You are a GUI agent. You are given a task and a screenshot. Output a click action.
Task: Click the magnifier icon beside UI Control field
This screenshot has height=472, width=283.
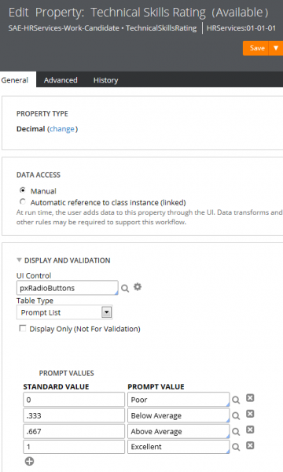pyautogui.click(x=125, y=289)
